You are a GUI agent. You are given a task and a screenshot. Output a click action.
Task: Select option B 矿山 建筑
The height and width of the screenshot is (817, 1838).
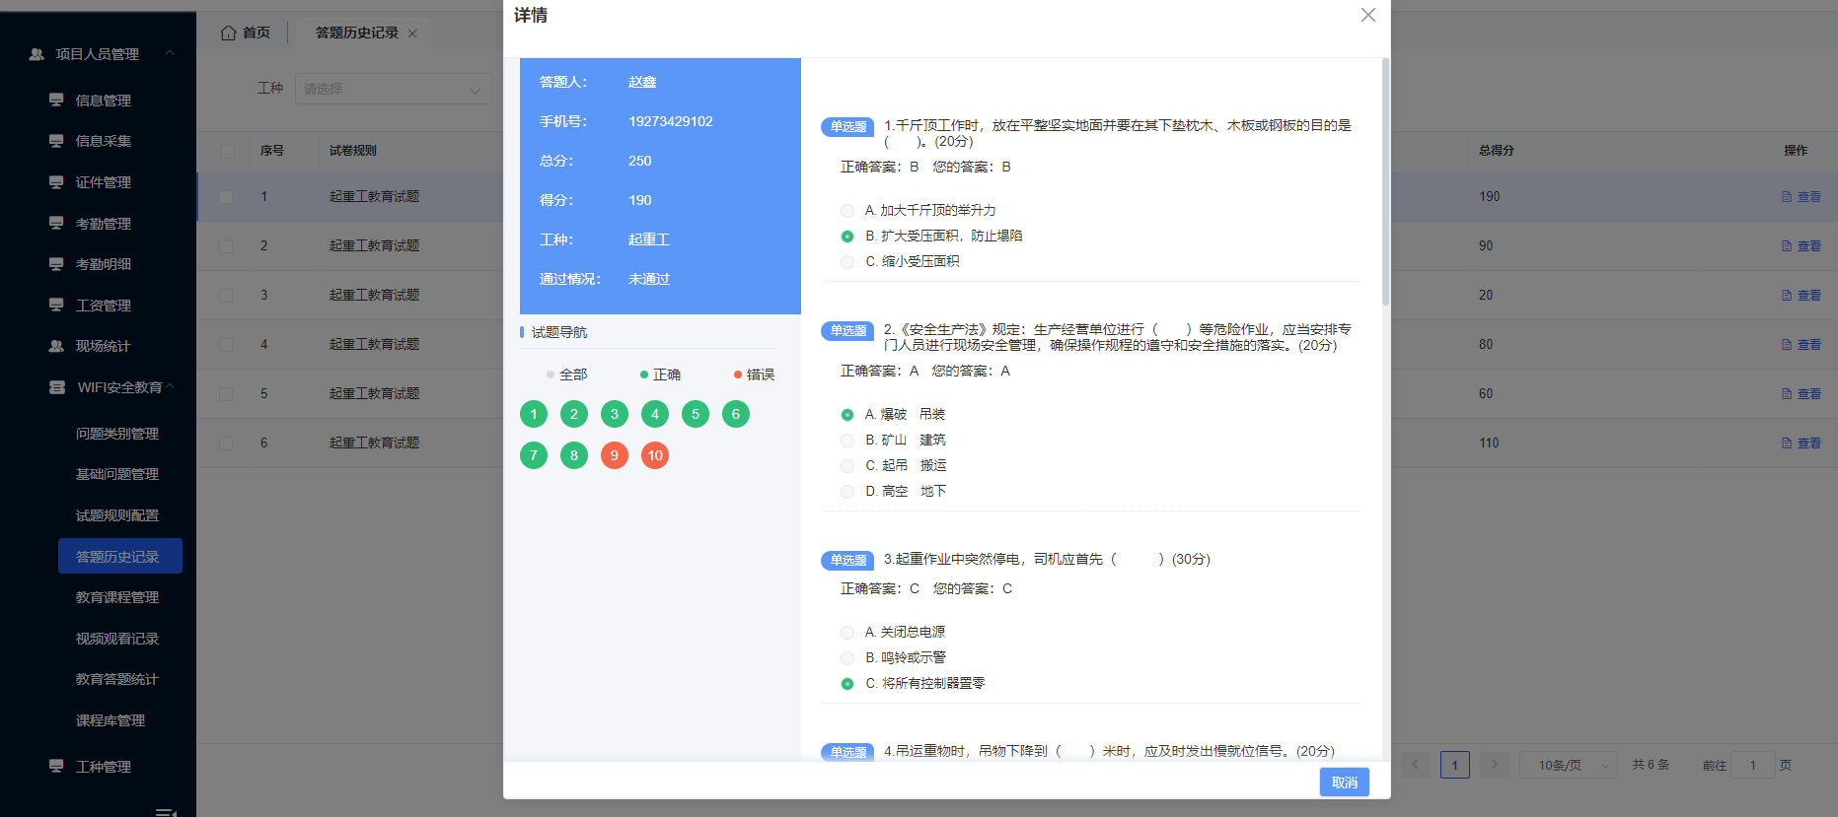click(847, 441)
